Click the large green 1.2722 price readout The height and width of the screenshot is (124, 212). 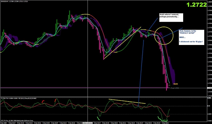coord(197,5)
